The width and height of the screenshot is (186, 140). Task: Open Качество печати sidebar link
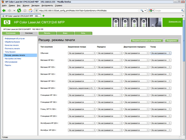click(12, 45)
